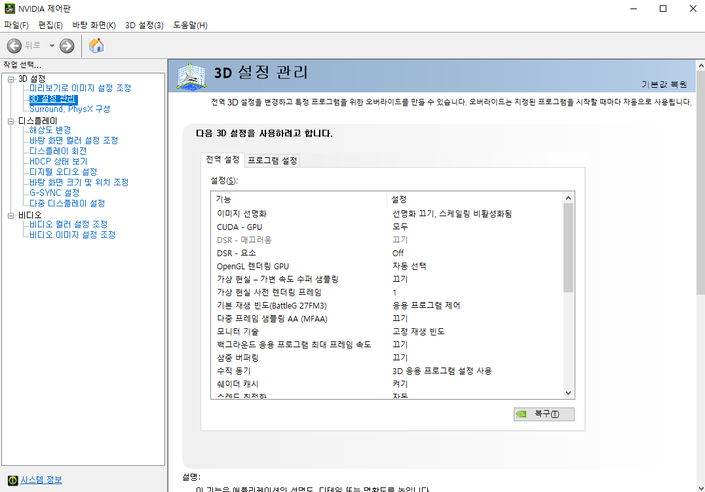Click the 기능 column header
Image resolution: width=705 pixels, height=492 pixels.
299,199
